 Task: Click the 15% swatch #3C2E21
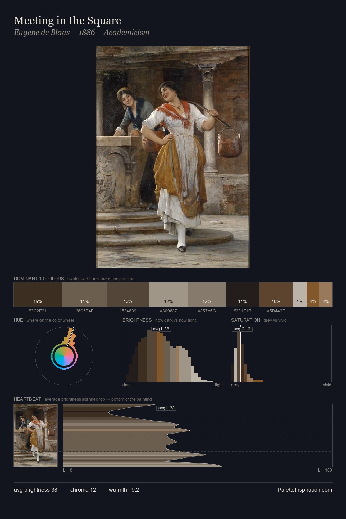[x=38, y=294]
